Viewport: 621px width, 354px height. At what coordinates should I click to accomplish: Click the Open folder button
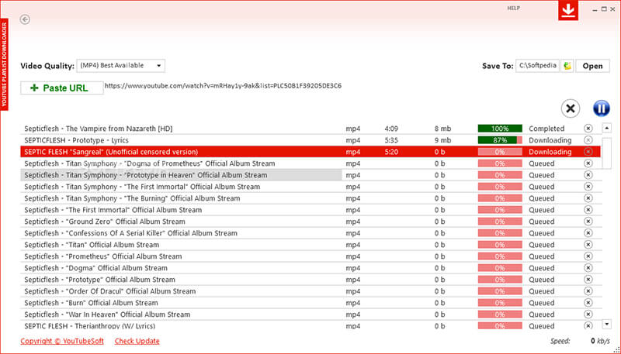pos(592,66)
